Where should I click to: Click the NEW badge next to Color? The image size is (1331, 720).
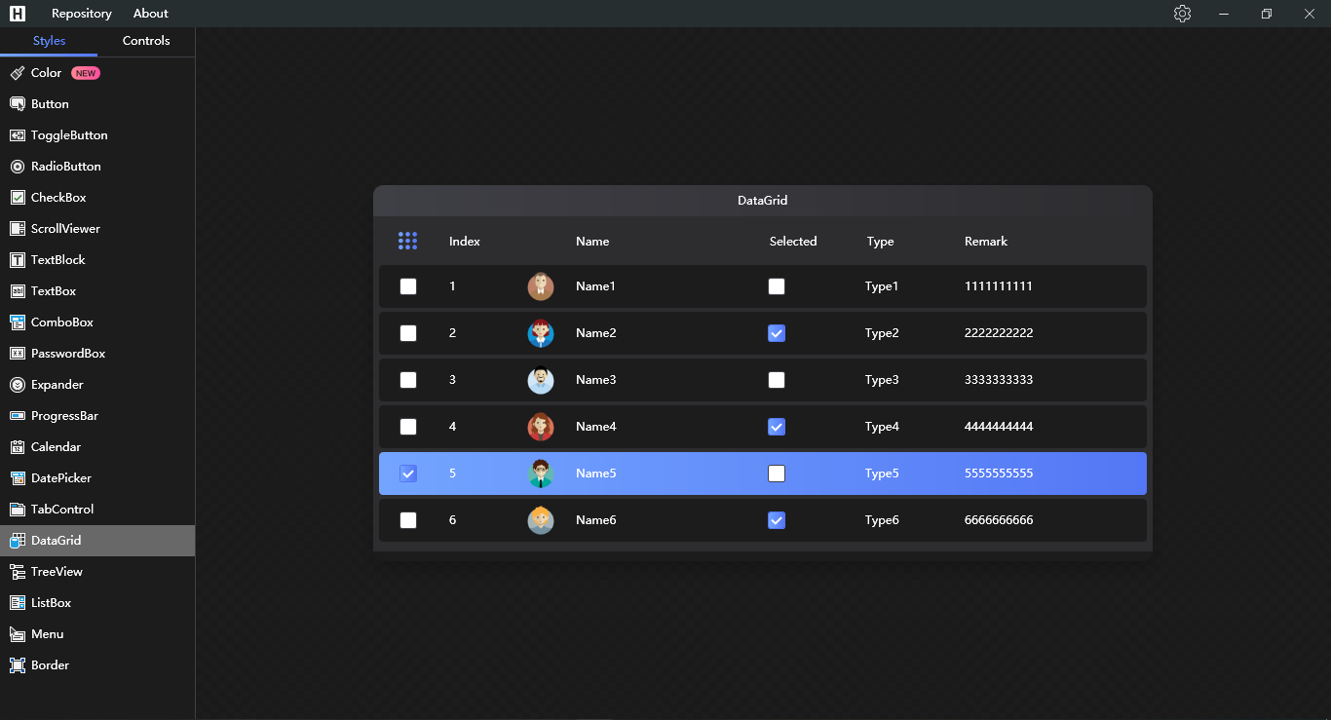(x=85, y=72)
